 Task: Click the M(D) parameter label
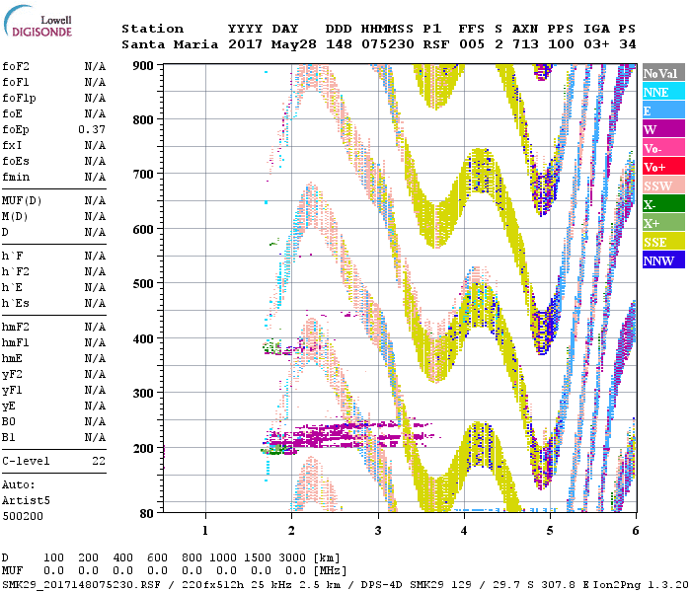click(x=15, y=217)
